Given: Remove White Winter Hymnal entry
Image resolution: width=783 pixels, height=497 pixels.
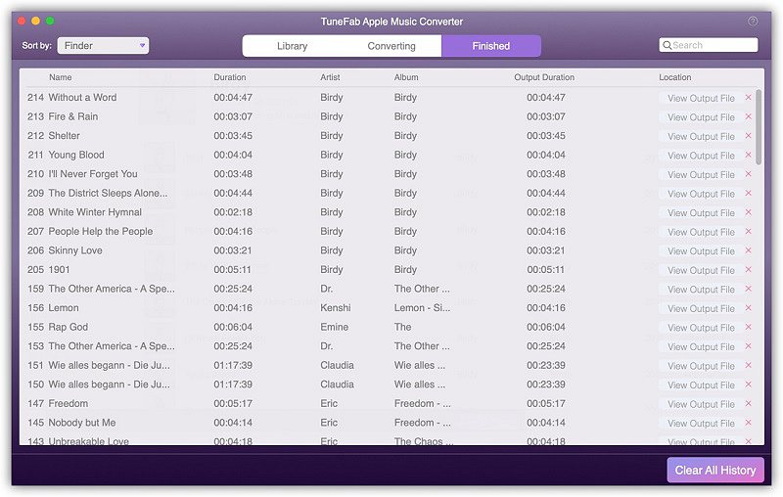Looking at the screenshot, I should pos(748,212).
